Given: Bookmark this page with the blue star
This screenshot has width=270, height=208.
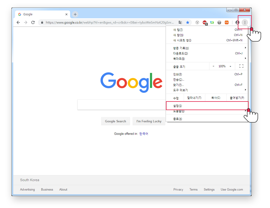Looking at the screenshot, I should (x=188, y=22).
